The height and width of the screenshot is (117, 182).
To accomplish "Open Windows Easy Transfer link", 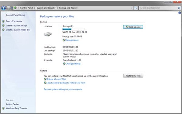I will click(16, 108).
